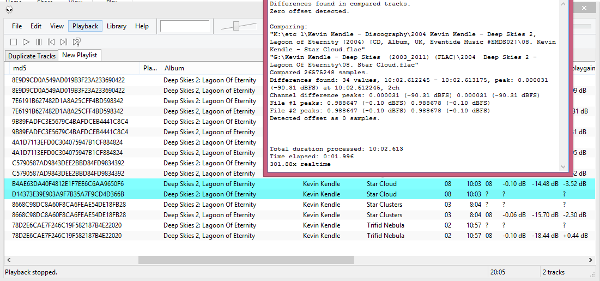Click 'Star Cloud' title in the D14373E3 row
600x281 pixels.
(x=381, y=194)
